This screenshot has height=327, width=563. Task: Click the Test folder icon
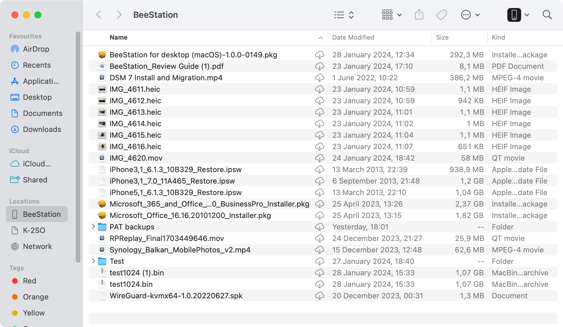(x=102, y=261)
